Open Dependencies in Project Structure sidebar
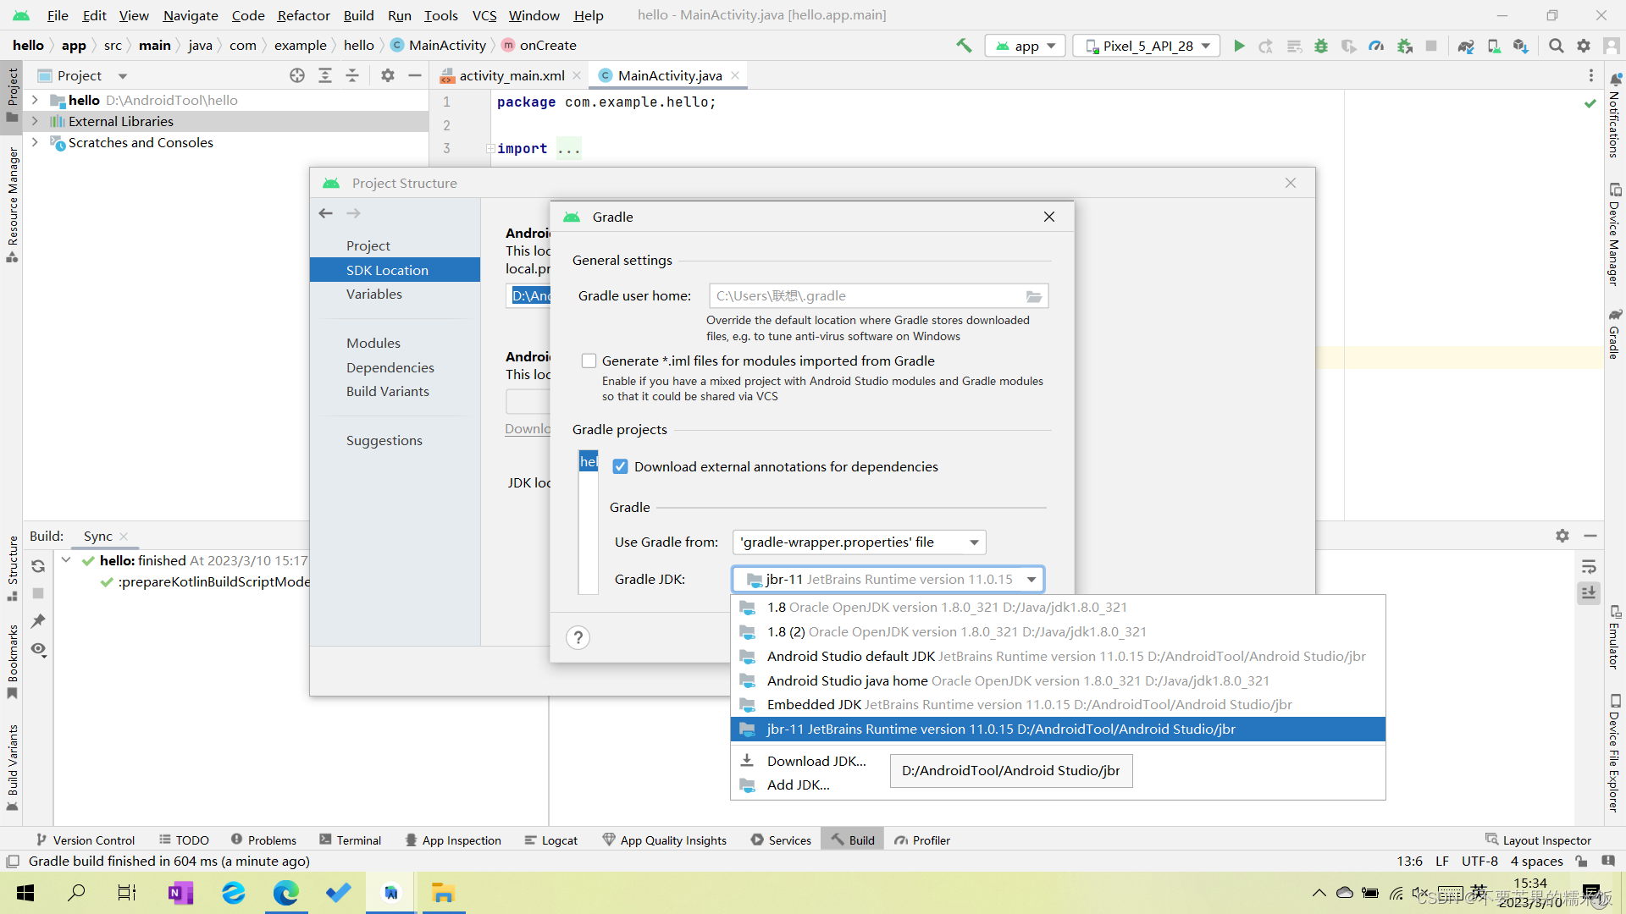This screenshot has width=1626, height=914. [390, 368]
